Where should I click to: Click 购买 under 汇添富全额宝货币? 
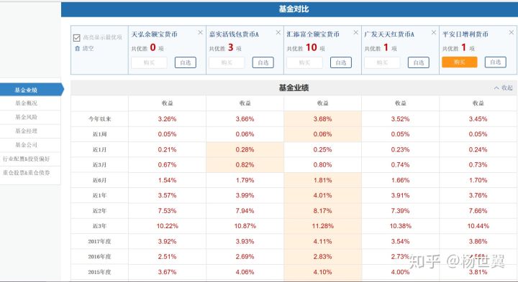(304, 62)
